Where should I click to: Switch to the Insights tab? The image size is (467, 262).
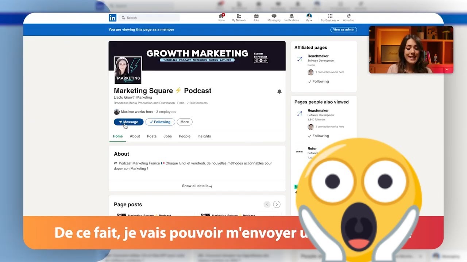tap(204, 136)
